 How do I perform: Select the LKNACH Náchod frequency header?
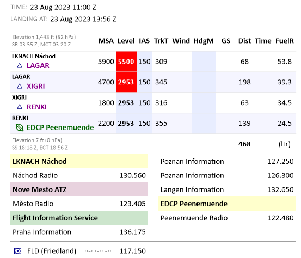click(79, 161)
